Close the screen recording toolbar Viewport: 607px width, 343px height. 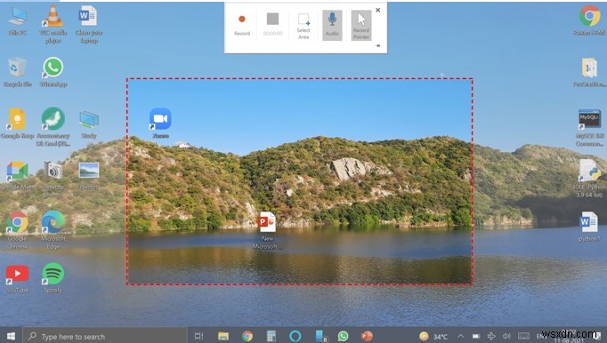378,10
